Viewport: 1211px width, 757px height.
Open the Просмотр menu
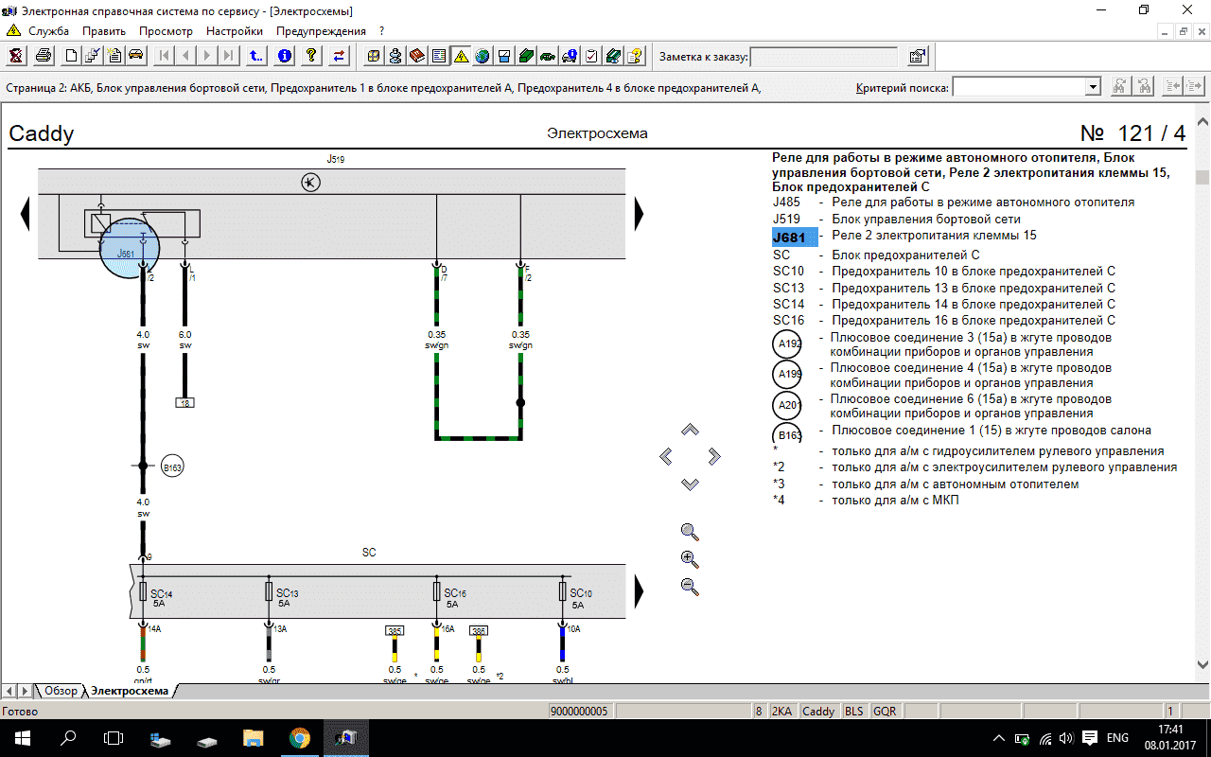pos(166,31)
